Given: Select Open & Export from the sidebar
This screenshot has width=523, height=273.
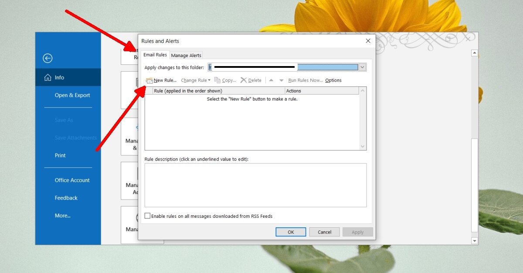Looking at the screenshot, I should coord(72,95).
